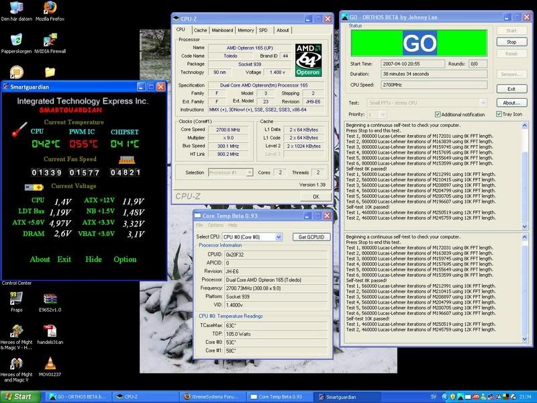Click the AMD 64 Opteron logo in CPU-Z
Viewport: 537px width, 403px height.
point(308,60)
